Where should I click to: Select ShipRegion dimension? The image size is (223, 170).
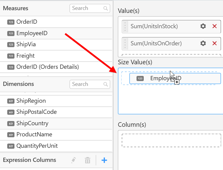(x=31, y=101)
